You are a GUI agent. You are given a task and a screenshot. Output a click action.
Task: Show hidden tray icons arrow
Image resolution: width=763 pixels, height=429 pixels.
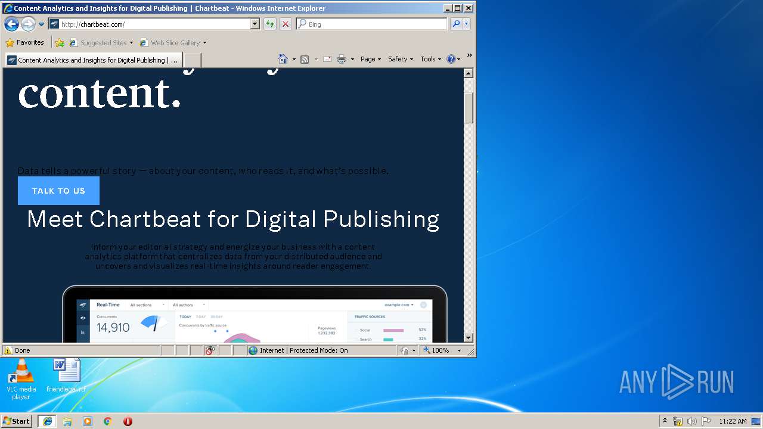click(x=665, y=421)
